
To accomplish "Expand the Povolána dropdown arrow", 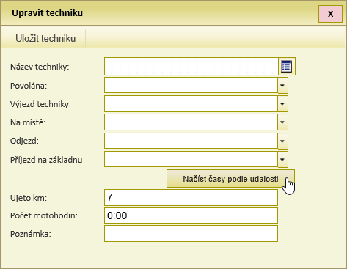I will pyautogui.click(x=282, y=86).
